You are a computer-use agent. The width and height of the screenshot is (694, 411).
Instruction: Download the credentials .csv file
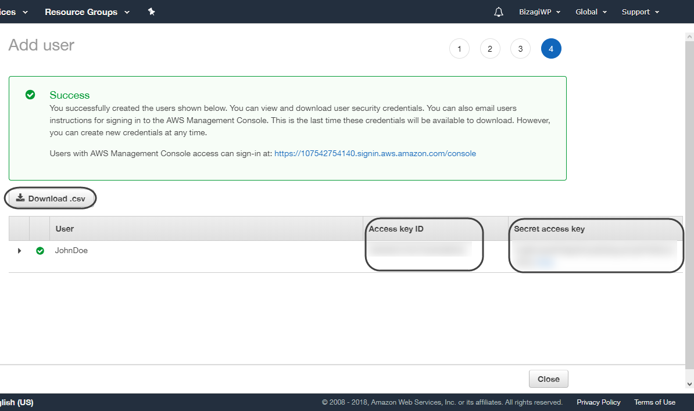coord(51,199)
